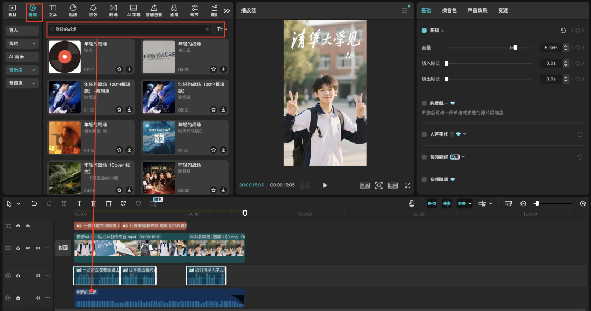
Task: Click the 导入 import button
Action: [22, 30]
